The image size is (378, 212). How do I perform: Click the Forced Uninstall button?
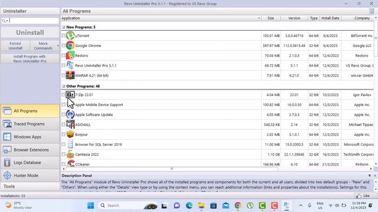15,46
